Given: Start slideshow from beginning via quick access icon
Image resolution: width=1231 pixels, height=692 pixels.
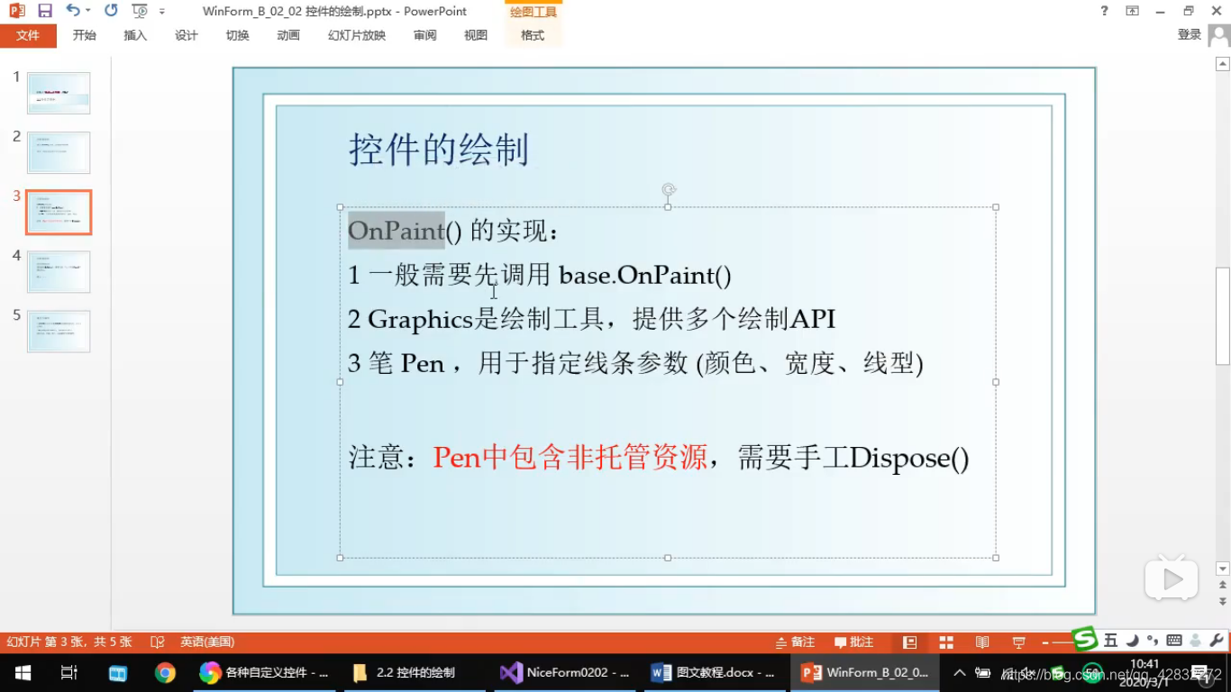Looking at the screenshot, I should [x=140, y=11].
